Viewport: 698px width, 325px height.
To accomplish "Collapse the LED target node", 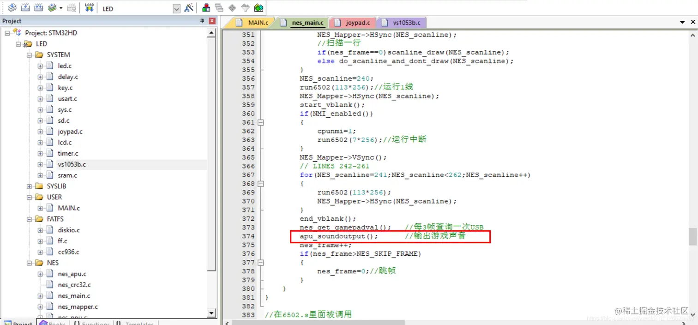I will coord(18,44).
